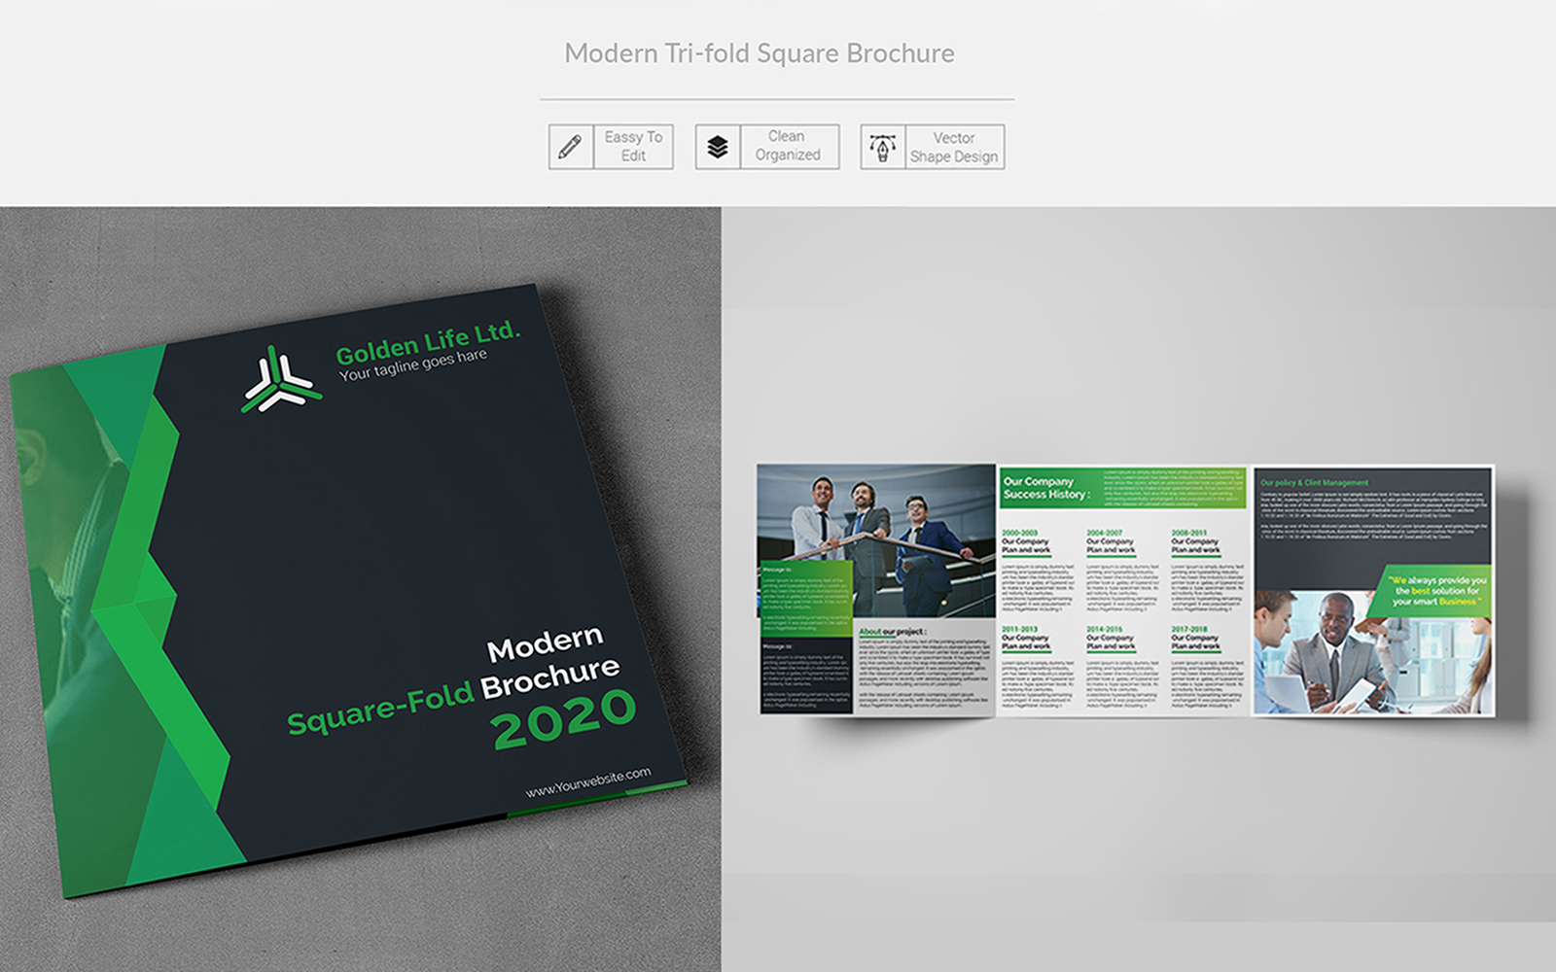1556x972 pixels.
Task: Click the 'About our project' heading
Action: pos(892,632)
